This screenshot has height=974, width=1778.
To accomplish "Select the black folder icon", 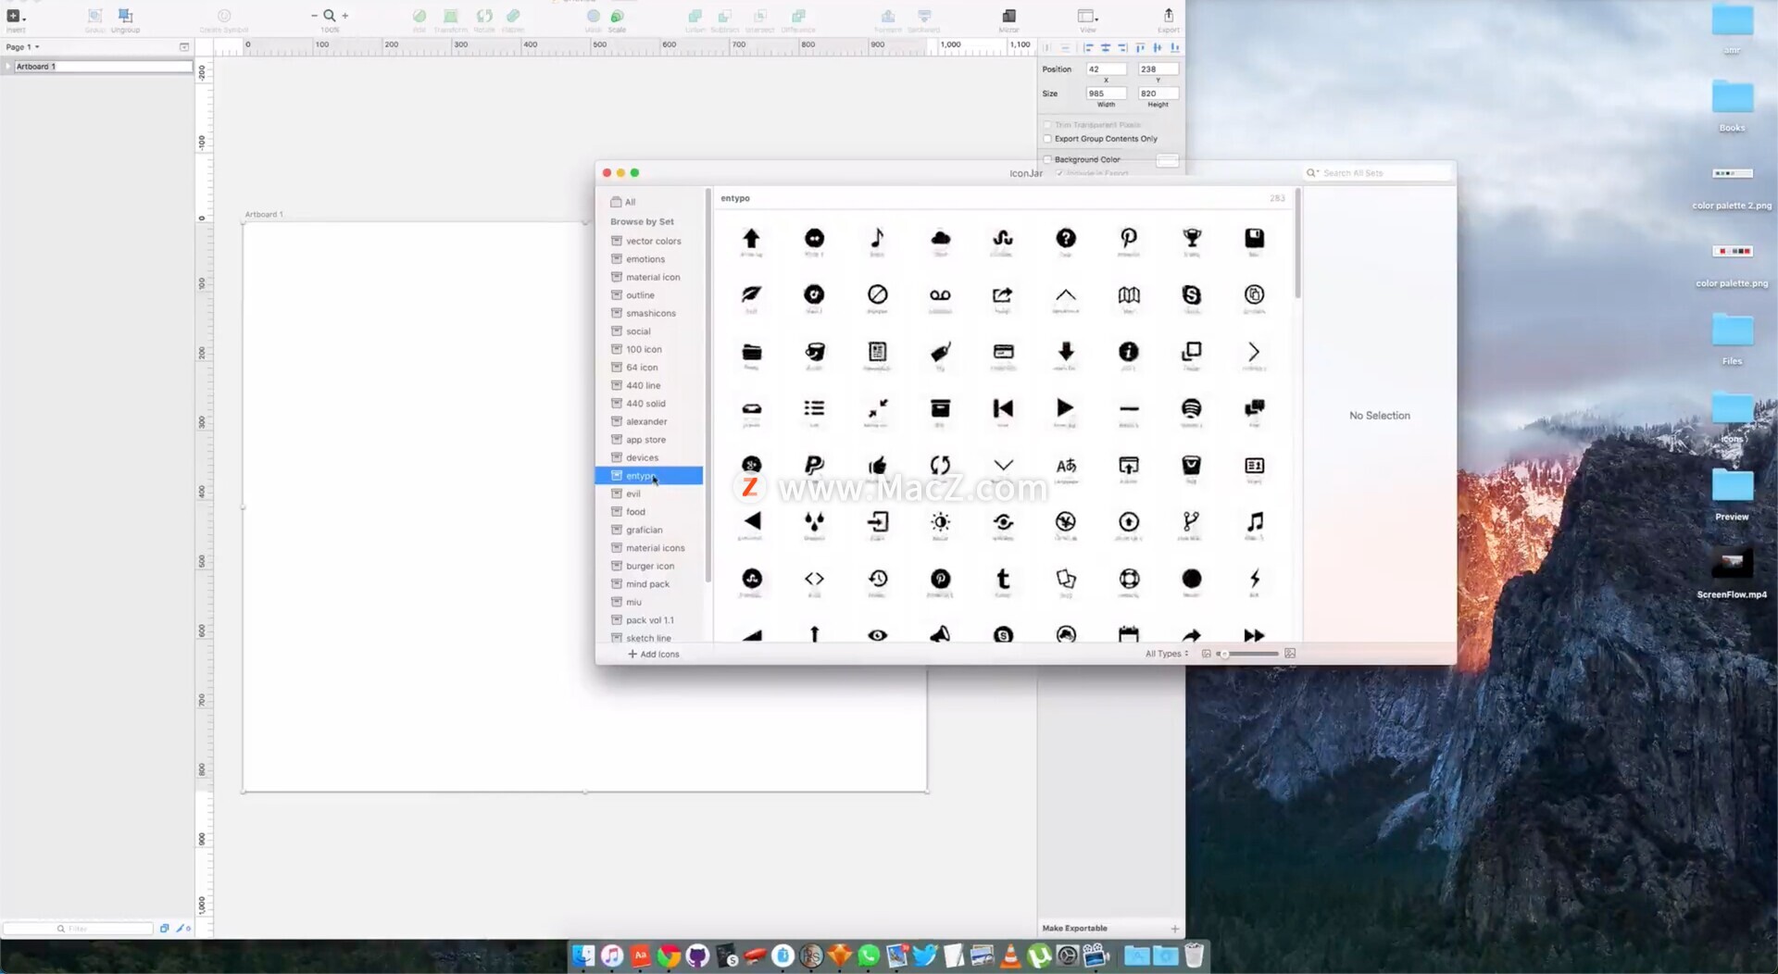I will [751, 352].
